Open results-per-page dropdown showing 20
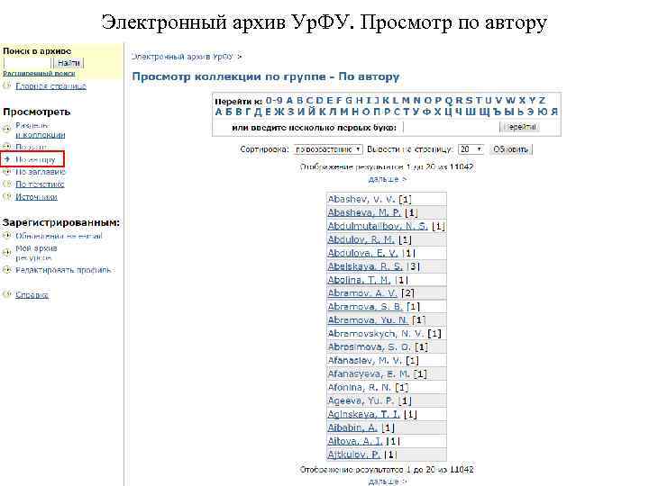The height and width of the screenshot is (486, 649). (471, 149)
